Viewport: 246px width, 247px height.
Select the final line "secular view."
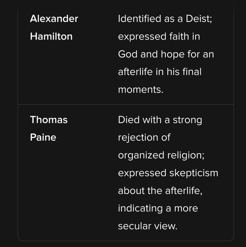tap(148, 226)
